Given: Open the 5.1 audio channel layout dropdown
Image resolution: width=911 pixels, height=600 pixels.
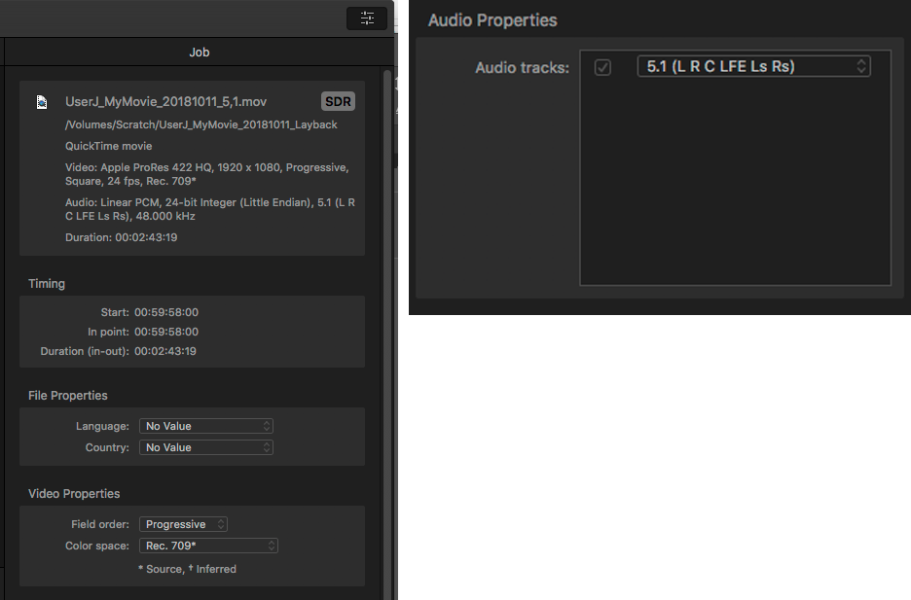Looking at the screenshot, I should click(x=753, y=66).
